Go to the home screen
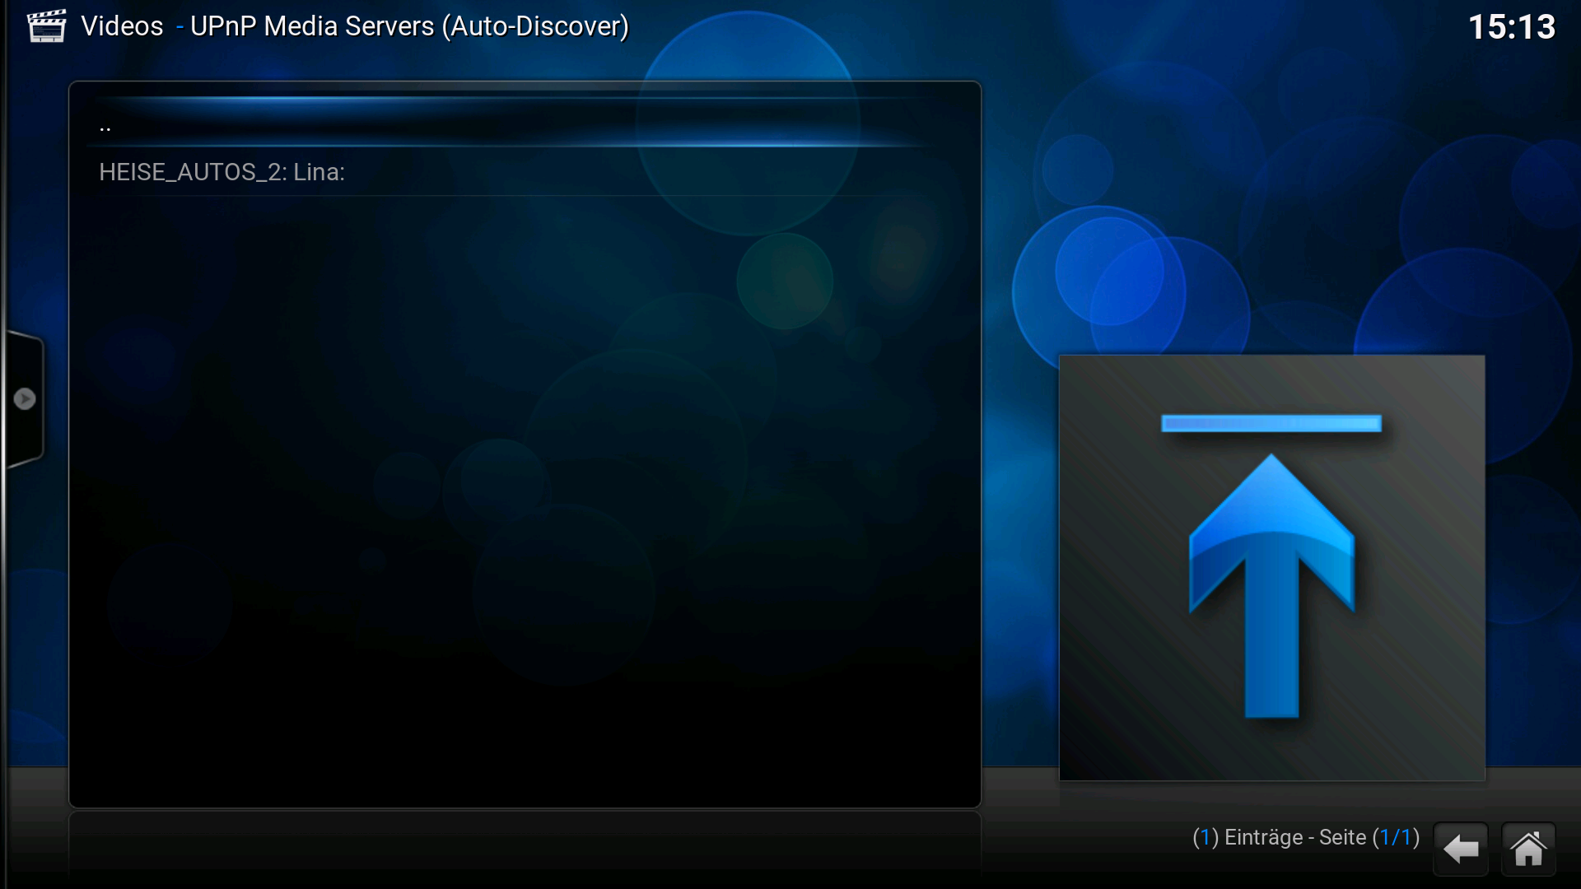The height and width of the screenshot is (889, 1581). pyautogui.click(x=1528, y=849)
